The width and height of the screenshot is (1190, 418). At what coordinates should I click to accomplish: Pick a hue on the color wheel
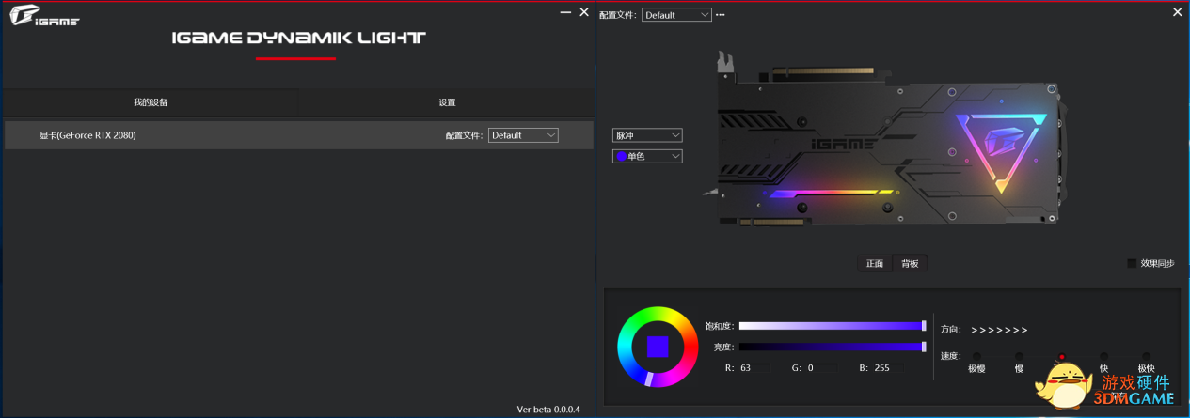click(658, 347)
